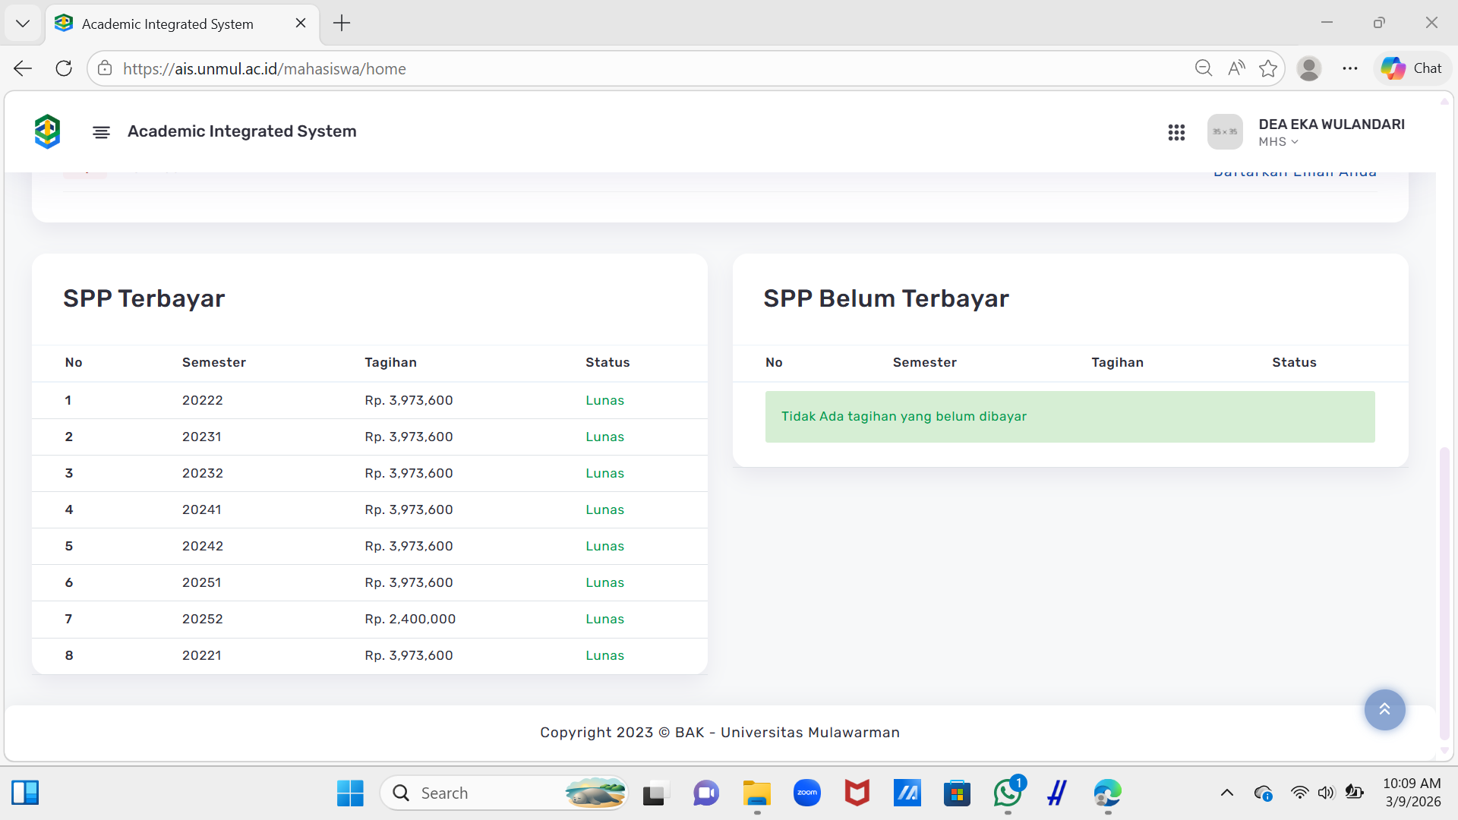The height and width of the screenshot is (820, 1458).
Task: Open WhatsApp from the taskbar
Action: (1007, 793)
